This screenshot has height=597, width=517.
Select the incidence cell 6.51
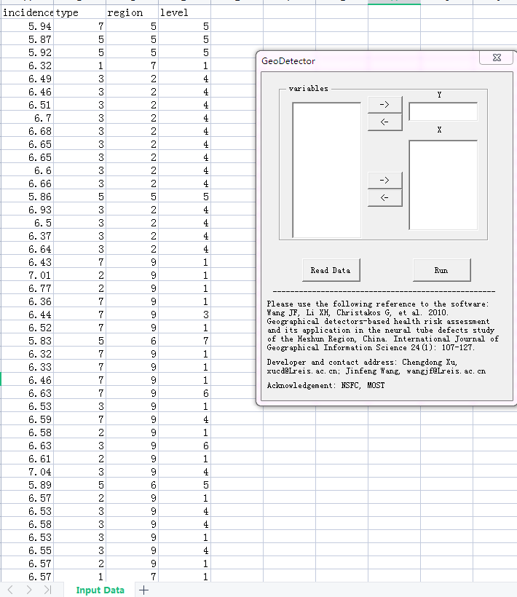[28, 105]
